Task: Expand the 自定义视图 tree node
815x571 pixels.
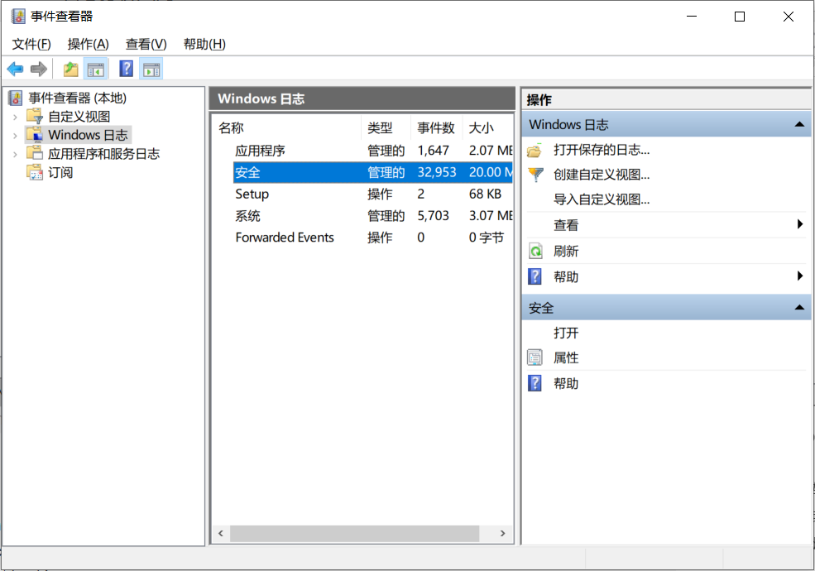Action: (x=15, y=117)
